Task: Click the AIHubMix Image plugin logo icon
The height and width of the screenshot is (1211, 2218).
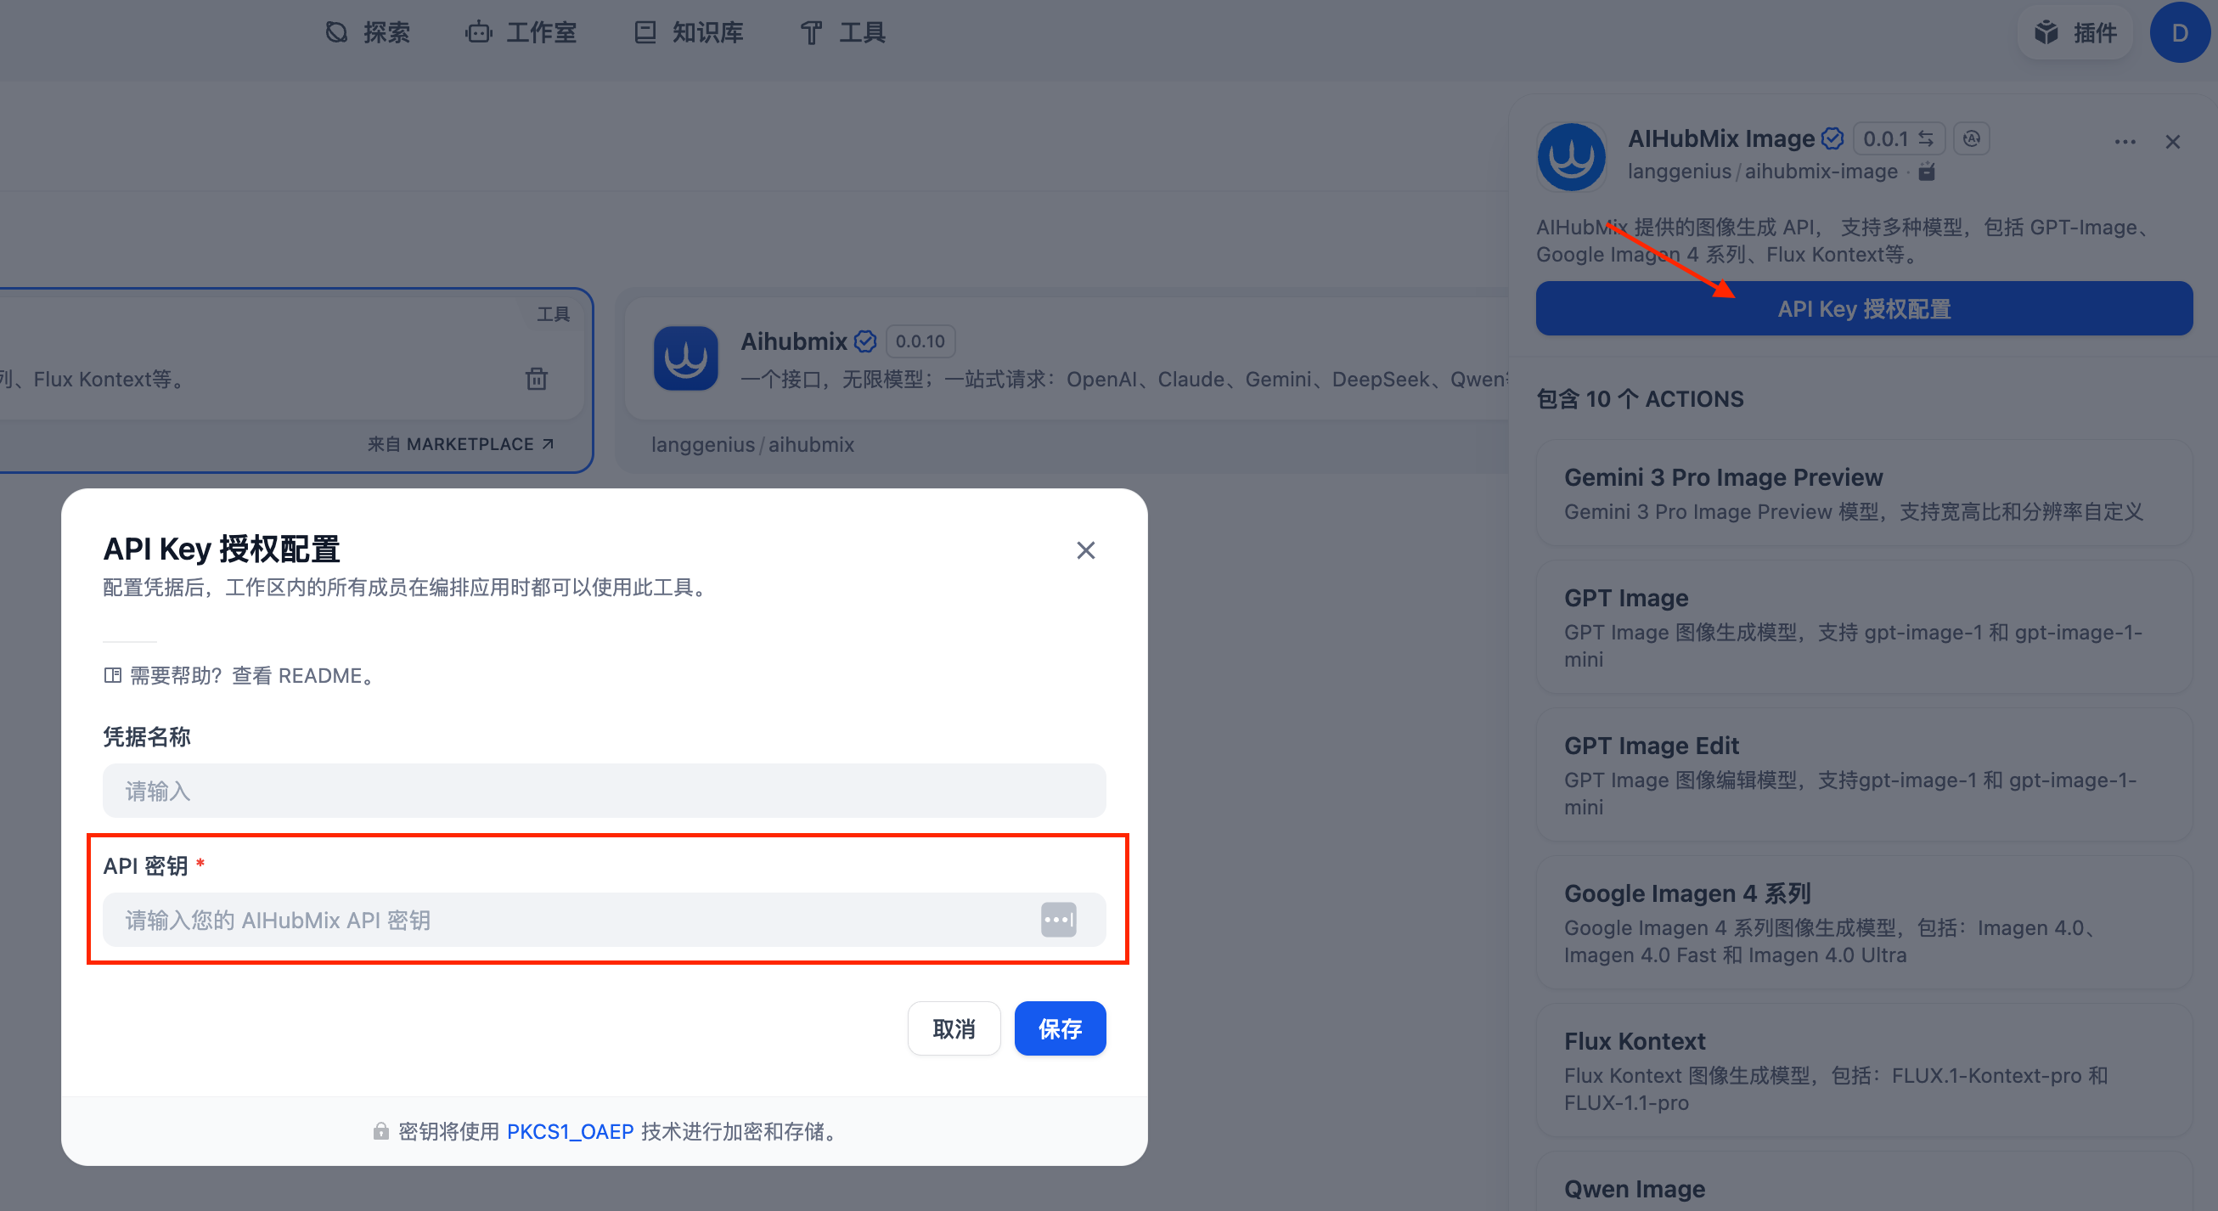Action: 1570,157
